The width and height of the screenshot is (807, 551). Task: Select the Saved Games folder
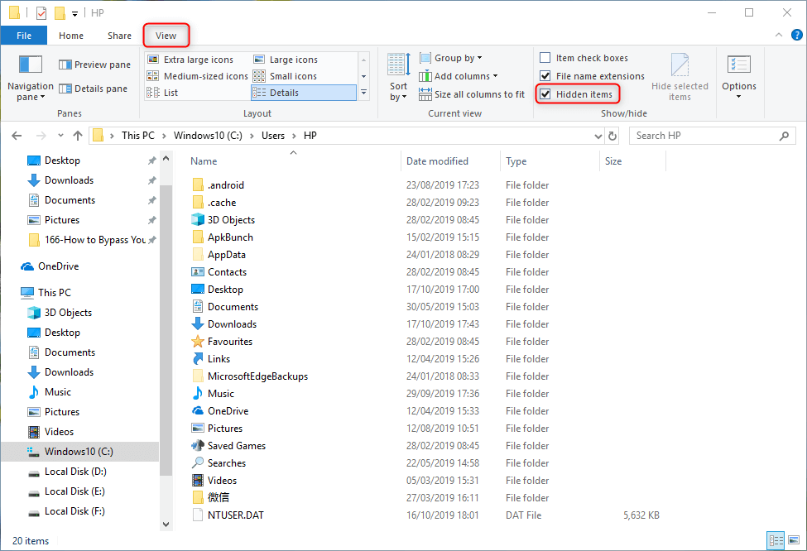pos(229,446)
